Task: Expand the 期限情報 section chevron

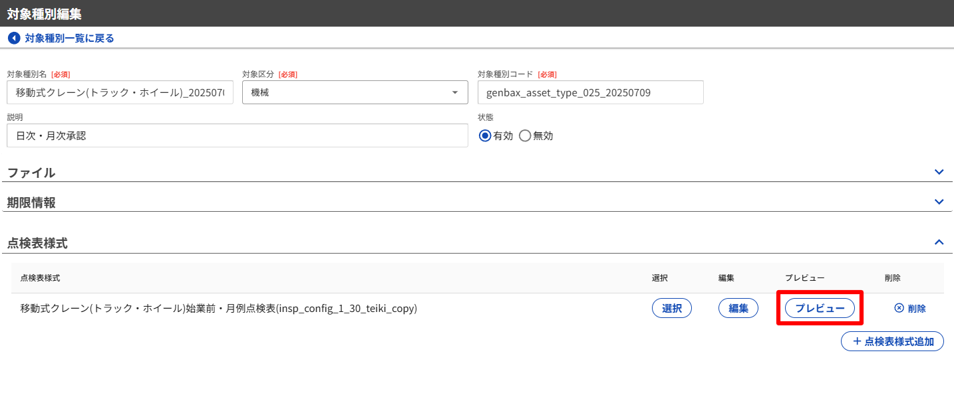Action: 939,202
